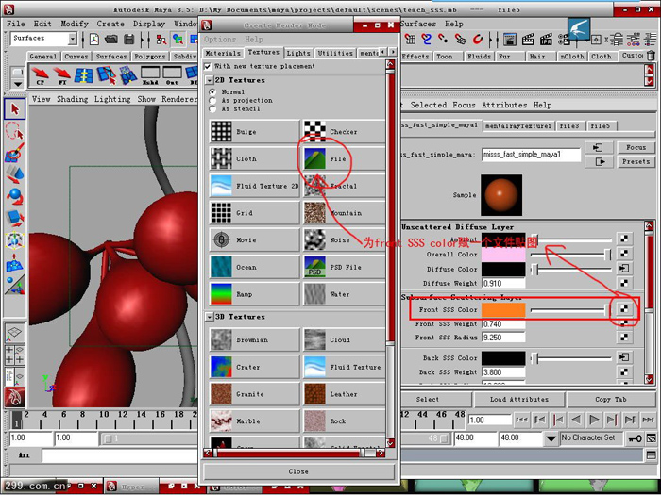Create a Brownian 3D texture

tap(254, 339)
